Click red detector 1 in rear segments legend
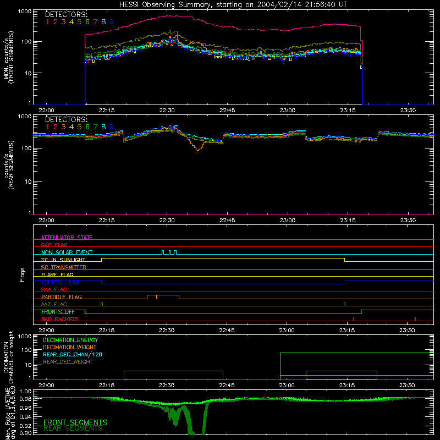This screenshot has width=440, height=440. click(x=47, y=127)
